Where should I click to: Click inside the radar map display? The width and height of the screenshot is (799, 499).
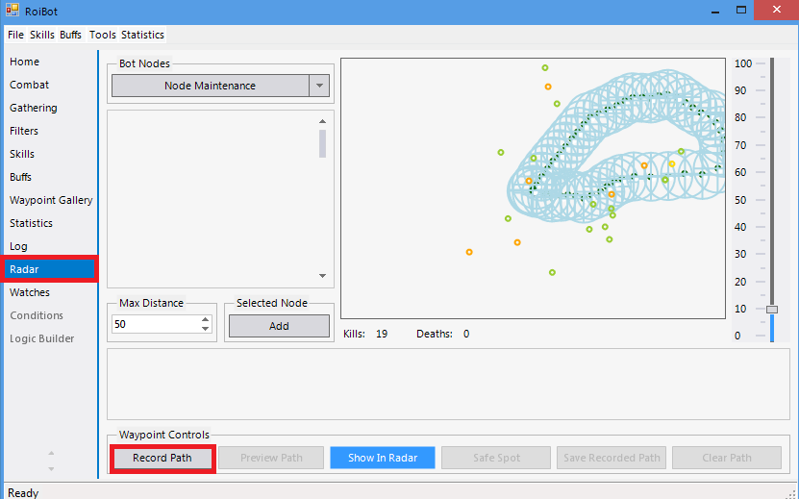[x=533, y=188]
